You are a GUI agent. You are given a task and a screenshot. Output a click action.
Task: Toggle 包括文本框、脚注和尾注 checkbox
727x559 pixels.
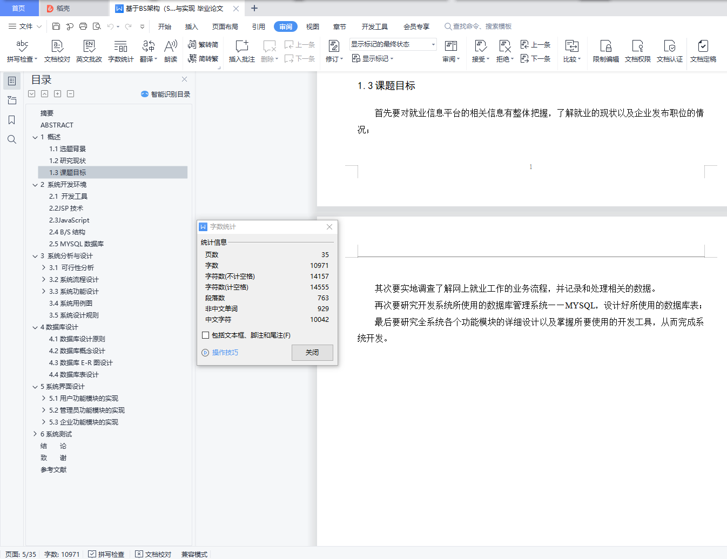click(205, 335)
